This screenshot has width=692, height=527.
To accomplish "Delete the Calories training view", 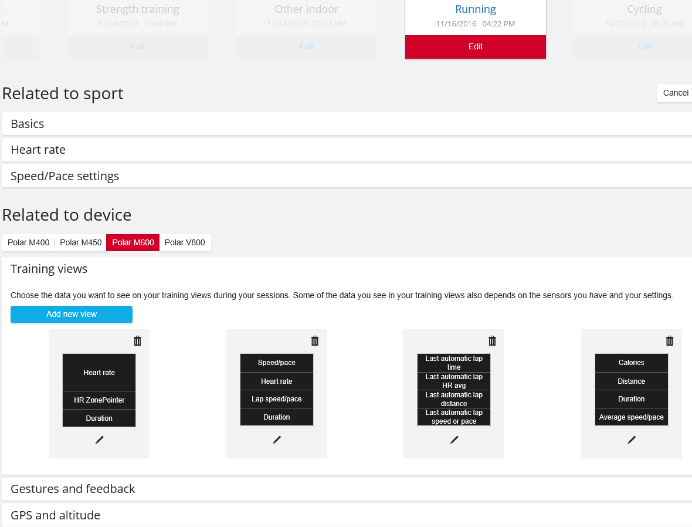I will [670, 340].
